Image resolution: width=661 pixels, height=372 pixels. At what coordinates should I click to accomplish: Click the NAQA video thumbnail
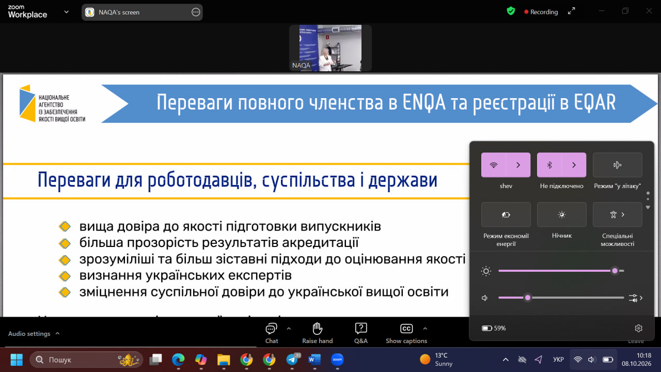tap(330, 48)
